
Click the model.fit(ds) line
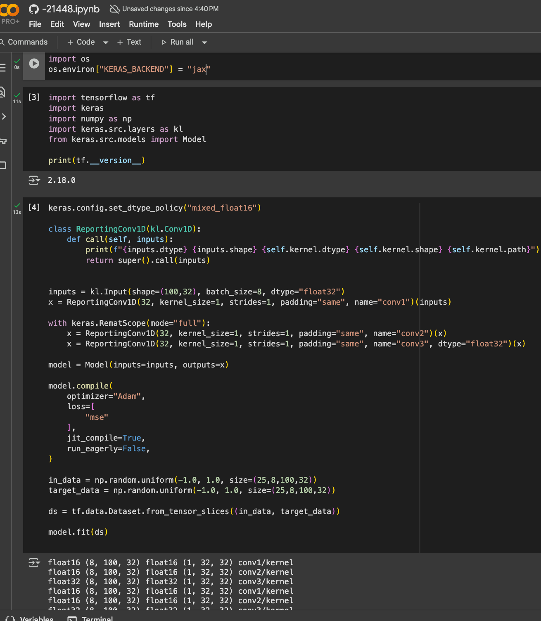coord(78,532)
